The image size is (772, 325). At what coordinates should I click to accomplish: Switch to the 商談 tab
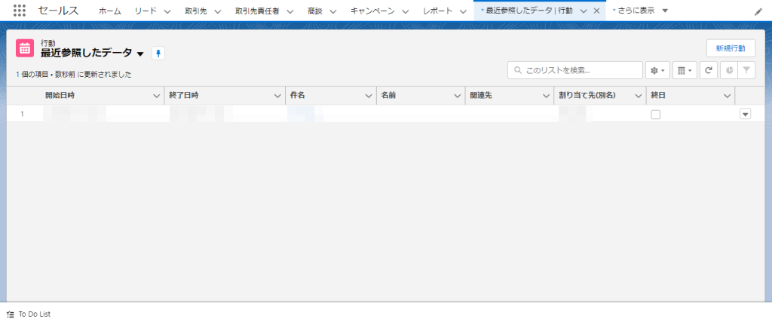point(314,11)
